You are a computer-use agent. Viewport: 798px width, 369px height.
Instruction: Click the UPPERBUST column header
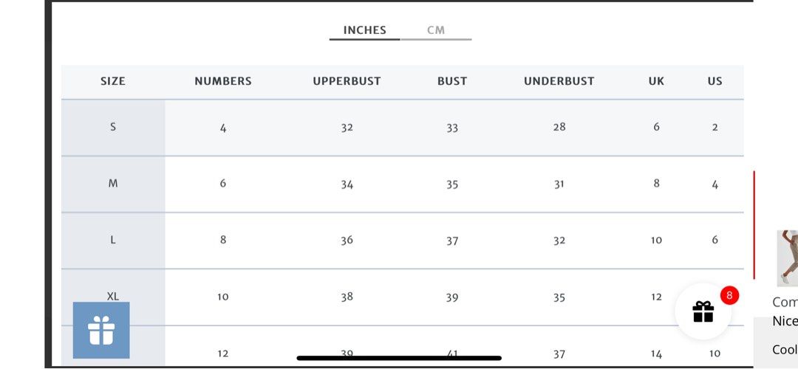click(x=347, y=81)
